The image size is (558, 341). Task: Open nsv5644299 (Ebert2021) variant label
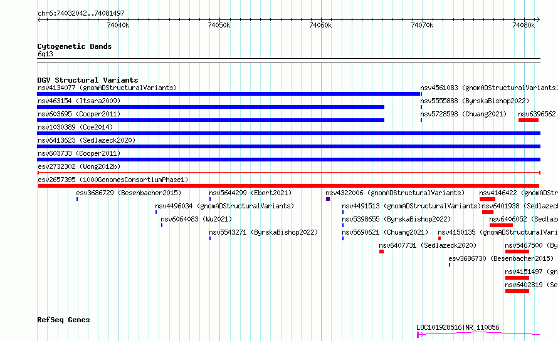click(250, 193)
